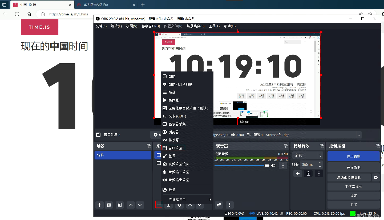Open the 桌面音频 mixer options menu
This screenshot has height=220, width=384.
point(283,165)
